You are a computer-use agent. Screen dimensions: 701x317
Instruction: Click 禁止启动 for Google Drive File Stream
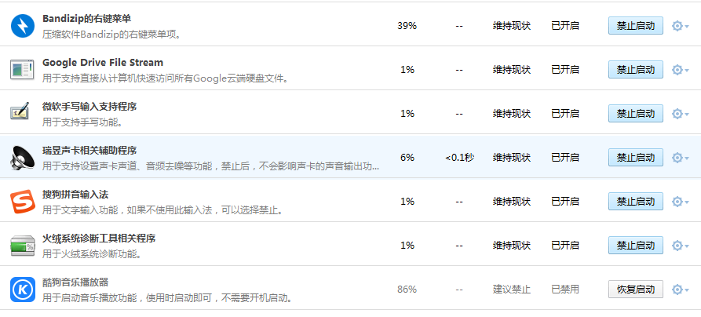[635, 70]
